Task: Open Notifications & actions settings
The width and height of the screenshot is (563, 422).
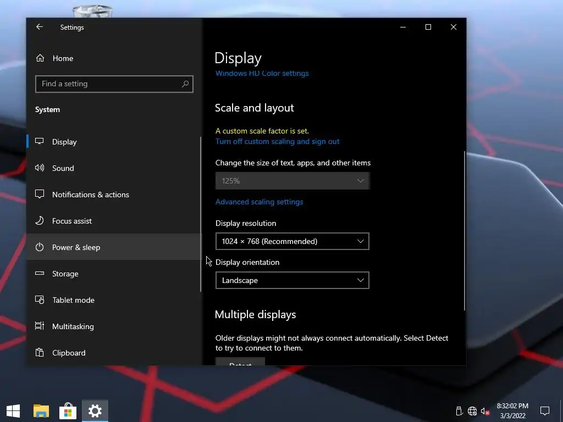Action: click(114, 195)
